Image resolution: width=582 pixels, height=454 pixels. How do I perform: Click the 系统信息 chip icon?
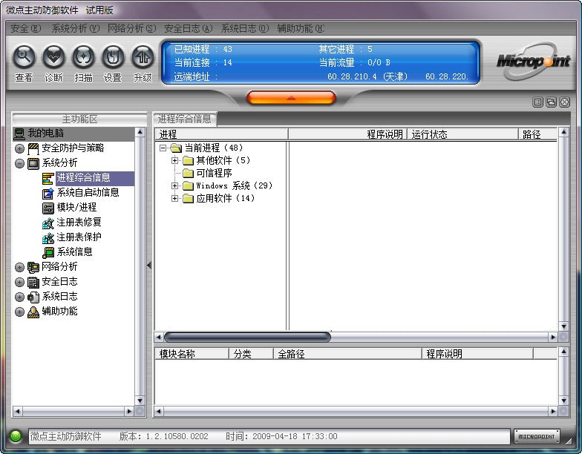coord(48,252)
